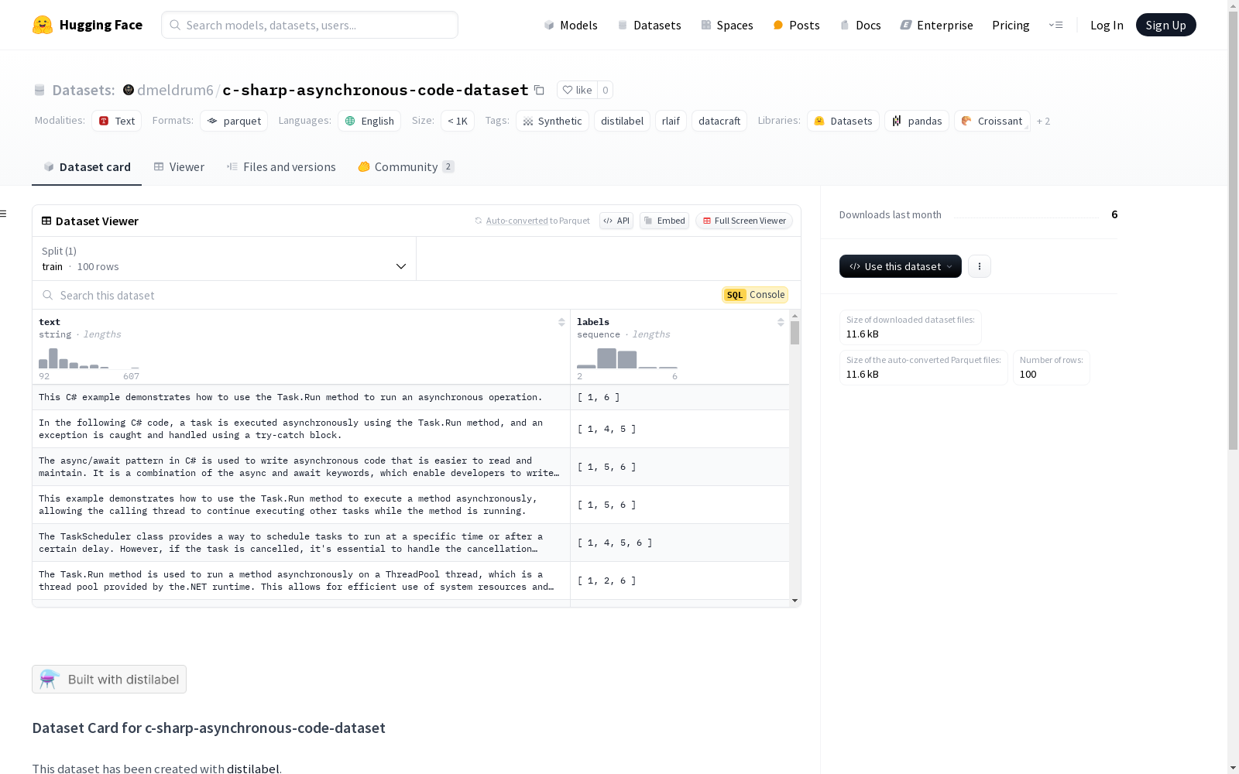Click the Datasets breadcrumb label
Image resolution: width=1239 pixels, height=774 pixels.
83,90
